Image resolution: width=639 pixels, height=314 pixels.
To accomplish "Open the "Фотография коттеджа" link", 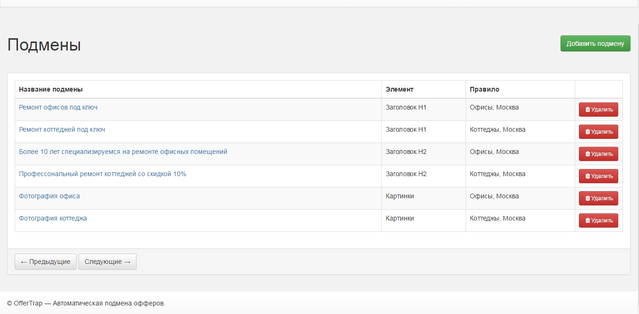I will point(53,218).
